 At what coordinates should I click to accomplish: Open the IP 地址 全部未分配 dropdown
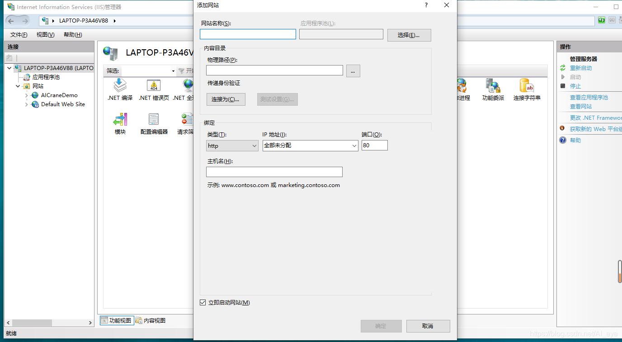[311, 145]
